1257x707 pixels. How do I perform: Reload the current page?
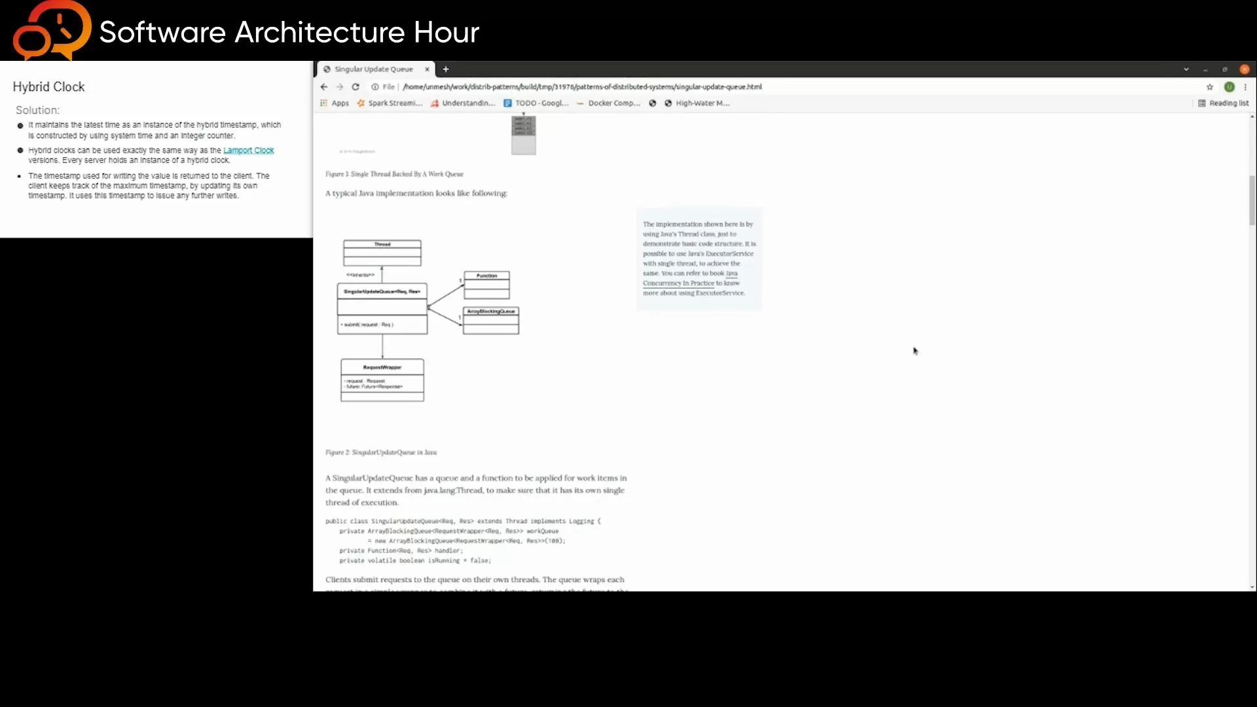click(x=355, y=86)
